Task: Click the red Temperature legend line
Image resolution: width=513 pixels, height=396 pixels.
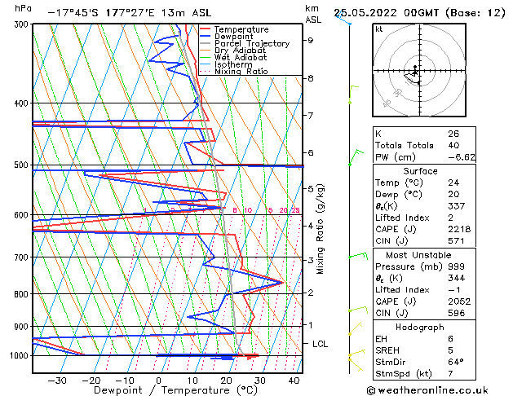Action: pos(206,29)
